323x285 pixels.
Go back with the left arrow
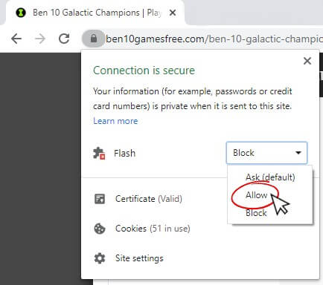[x=16, y=39]
